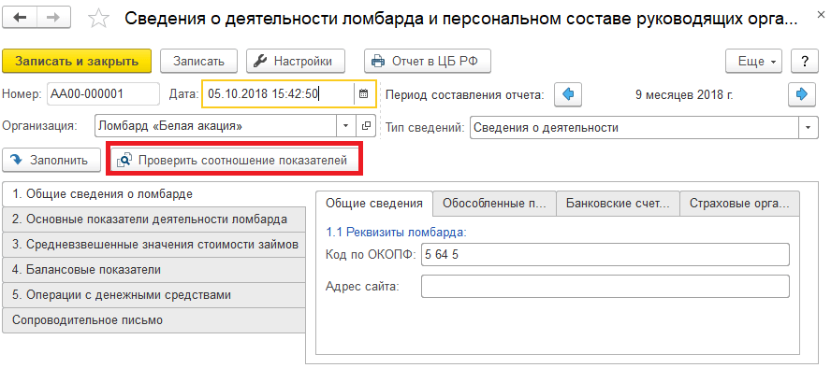Viewport: 831px width, 368px height.
Task: Switch to the Страховые орга... tab
Action: point(739,204)
